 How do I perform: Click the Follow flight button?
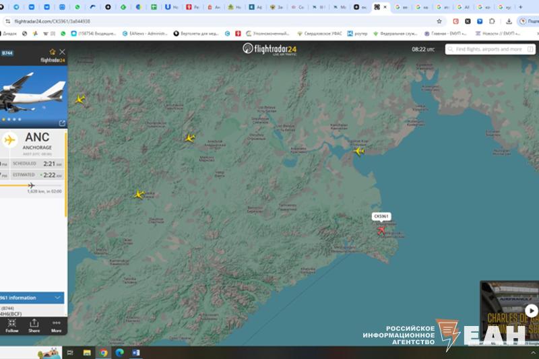(x=11, y=325)
